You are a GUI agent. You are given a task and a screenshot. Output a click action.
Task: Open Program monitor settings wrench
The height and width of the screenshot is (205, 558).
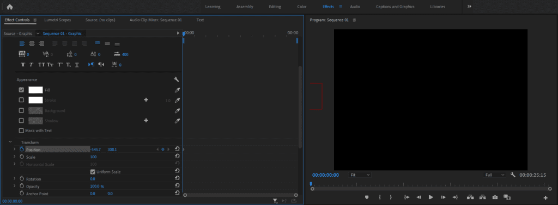[513, 175]
